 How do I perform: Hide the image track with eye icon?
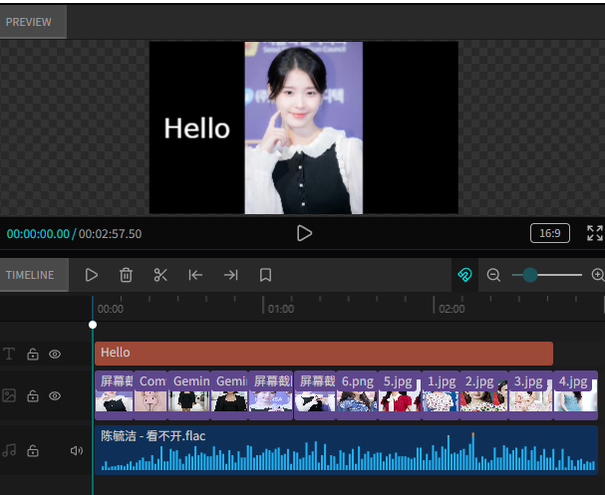pyautogui.click(x=55, y=396)
